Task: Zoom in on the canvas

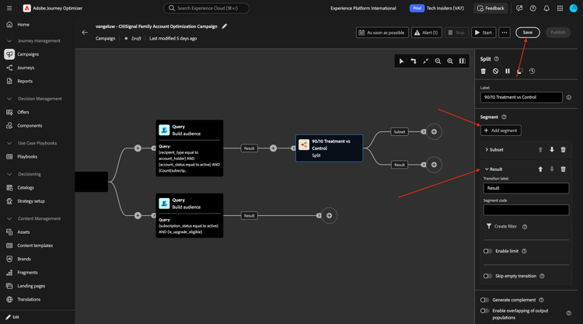Action: click(450, 61)
